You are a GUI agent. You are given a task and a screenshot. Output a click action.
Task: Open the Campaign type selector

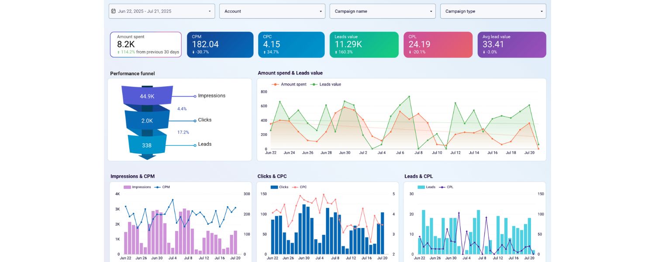click(x=493, y=11)
